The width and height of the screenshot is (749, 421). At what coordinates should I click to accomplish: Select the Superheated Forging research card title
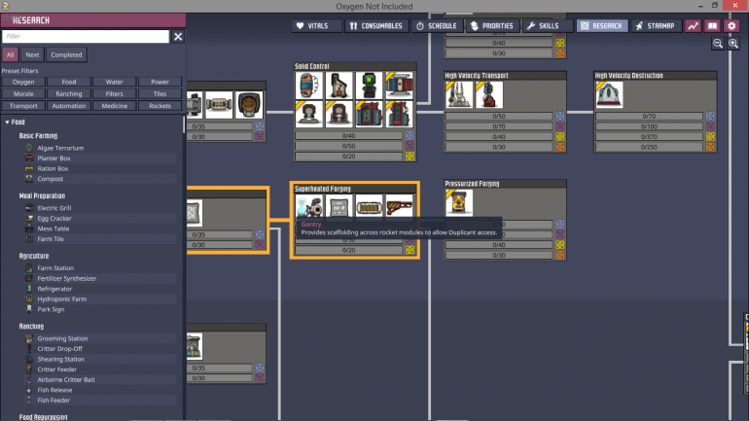323,189
